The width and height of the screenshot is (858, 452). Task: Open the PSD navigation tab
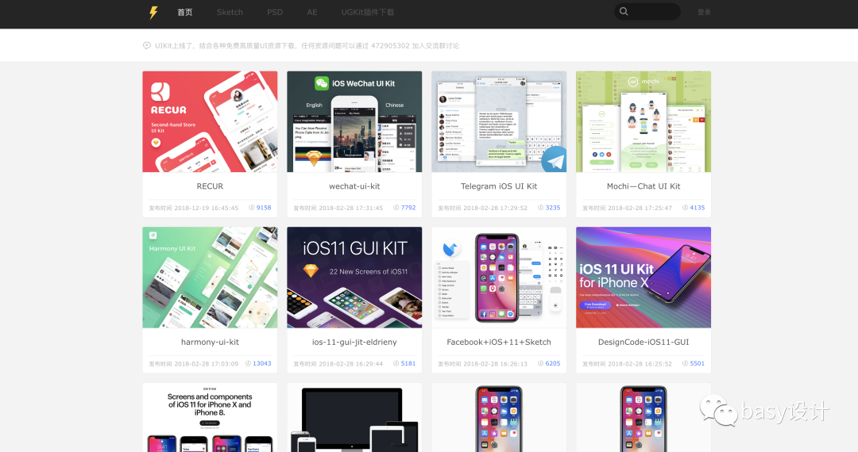tap(275, 12)
